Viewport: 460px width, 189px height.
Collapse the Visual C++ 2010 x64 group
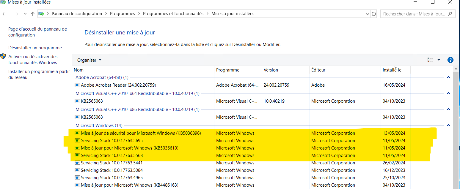[x=448, y=93]
